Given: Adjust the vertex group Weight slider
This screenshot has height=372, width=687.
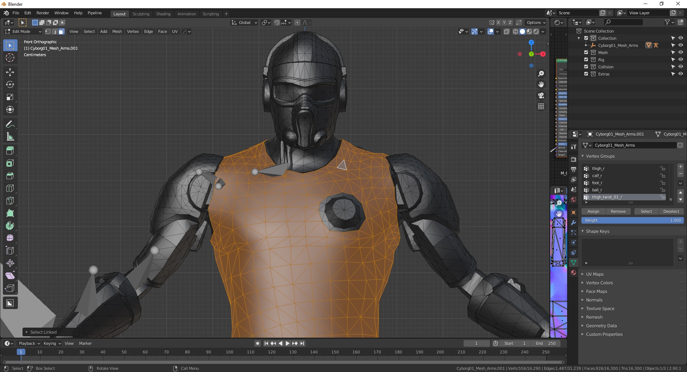Looking at the screenshot, I should pyautogui.click(x=632, y=220).
